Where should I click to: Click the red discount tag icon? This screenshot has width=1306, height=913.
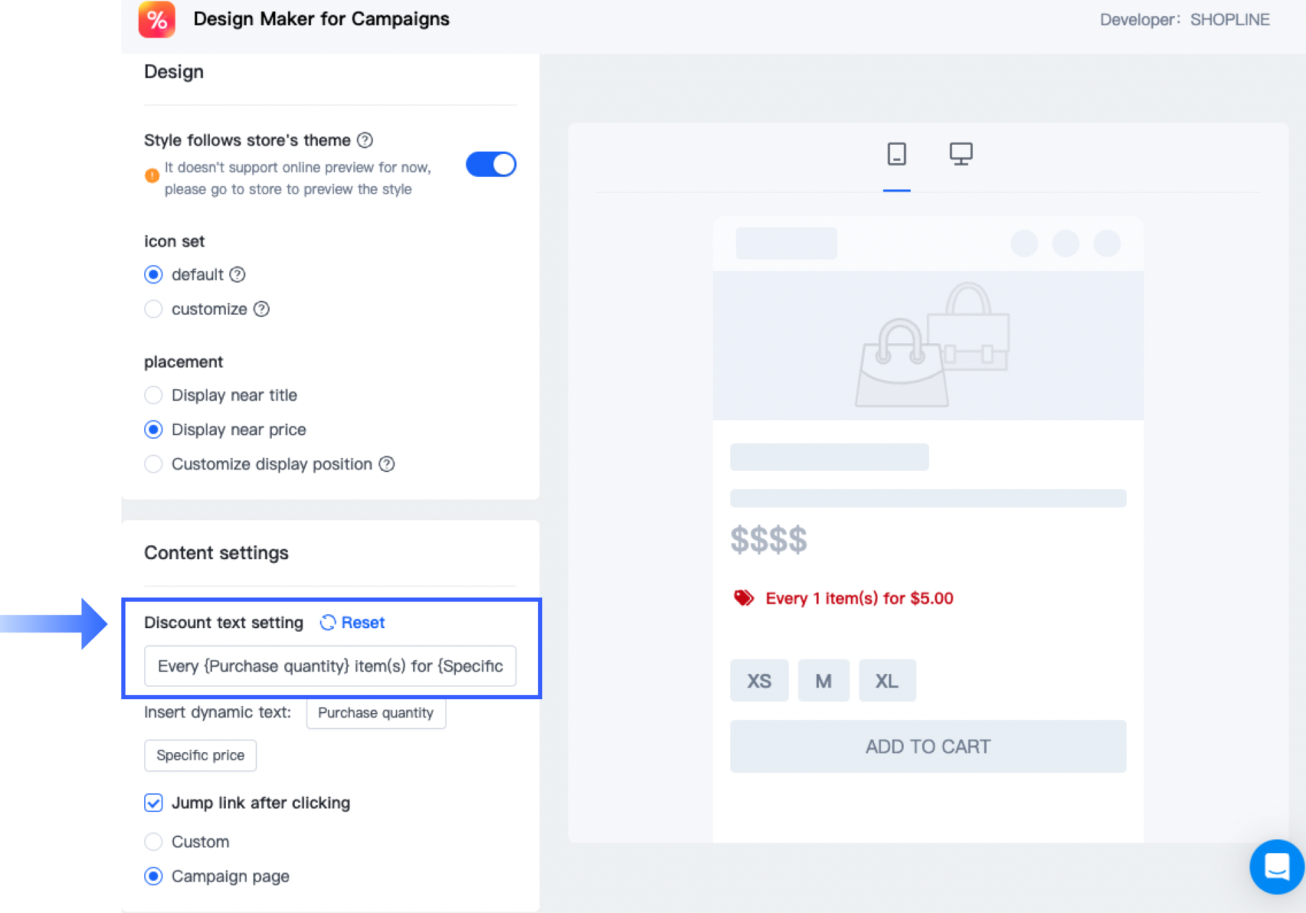(x=744, y=598)
